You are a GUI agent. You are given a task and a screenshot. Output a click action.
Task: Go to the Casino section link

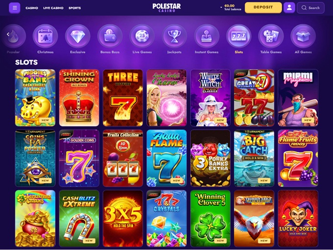coord(32,8)
